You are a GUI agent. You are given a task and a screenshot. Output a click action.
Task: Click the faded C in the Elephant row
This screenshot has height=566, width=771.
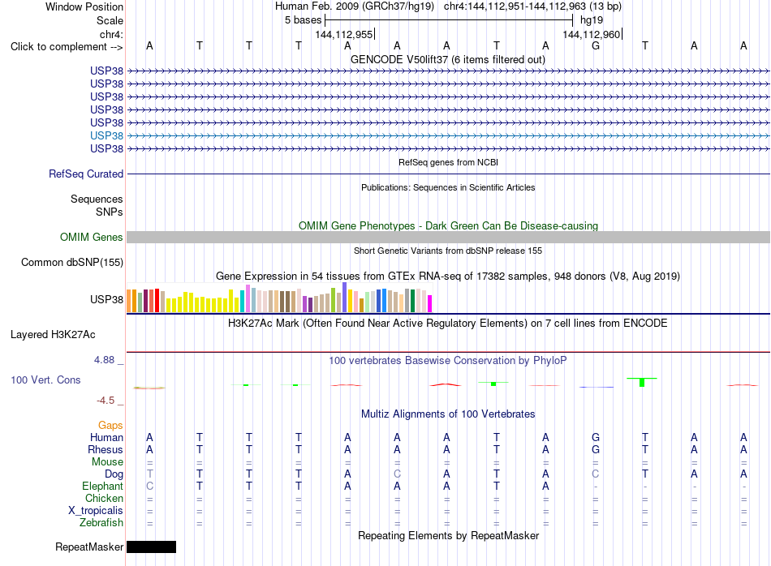coord(150,486)
